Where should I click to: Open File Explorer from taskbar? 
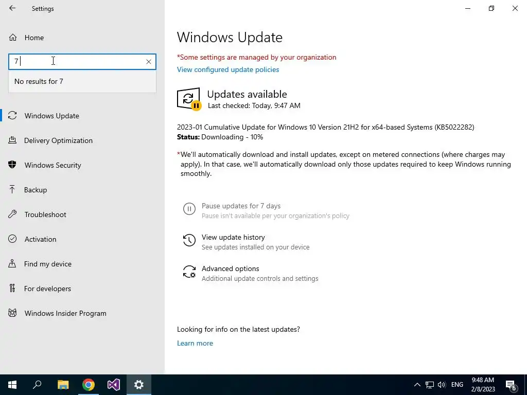pyautogui.click(x=63, y=385)
